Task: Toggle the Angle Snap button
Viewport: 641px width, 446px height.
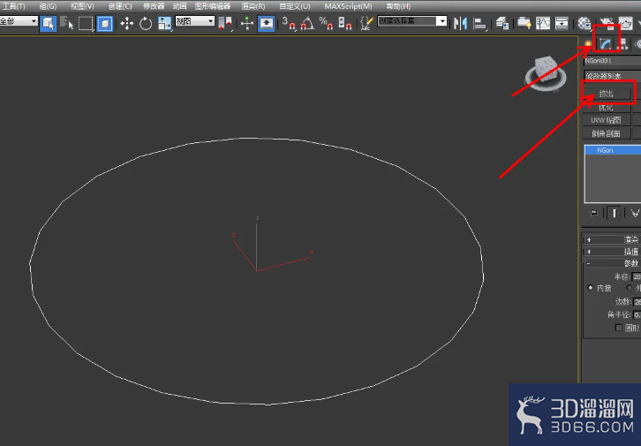Action: [307, 23]
